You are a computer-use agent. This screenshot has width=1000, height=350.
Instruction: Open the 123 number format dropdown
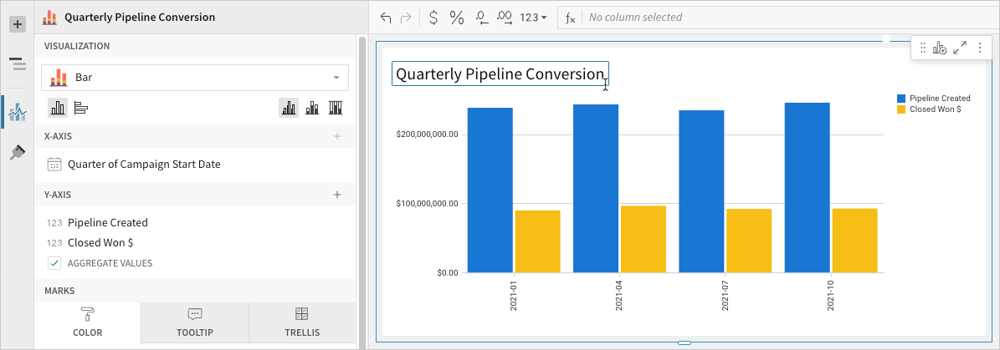tap(533, 18)
